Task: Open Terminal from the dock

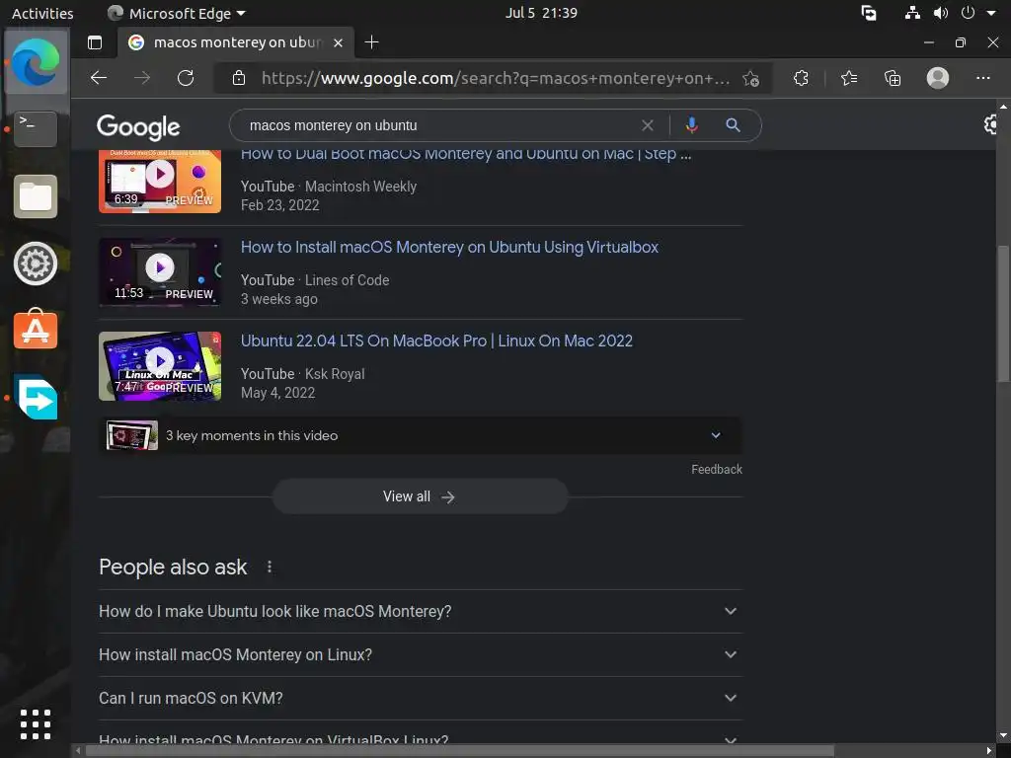Action: pos(36,129)
